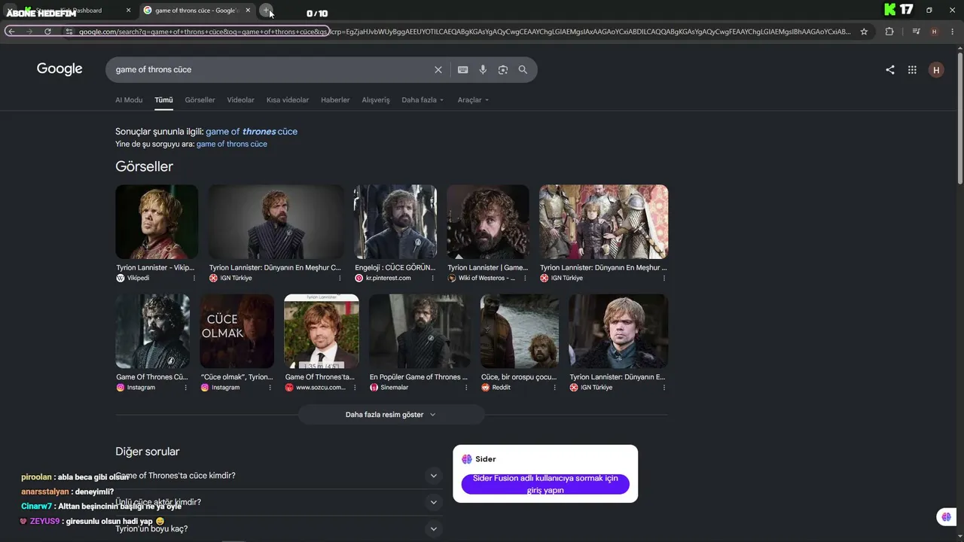The width and height of the screenshot is (964, 542).
Task: Click the browser address bar
Action: [464, 32]
